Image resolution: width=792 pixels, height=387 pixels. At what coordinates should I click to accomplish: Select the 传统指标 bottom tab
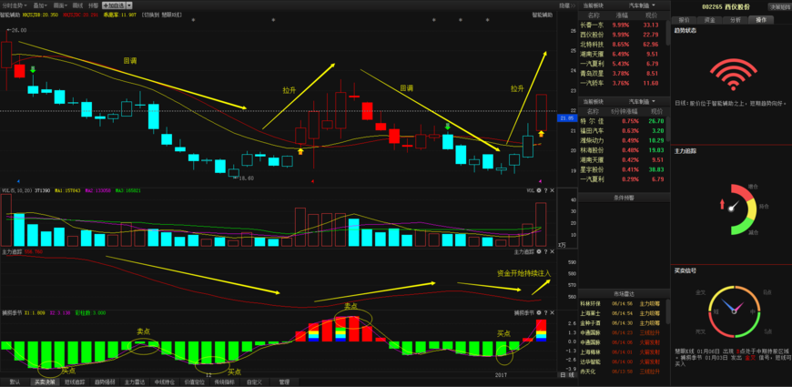[x=225, y=382]
